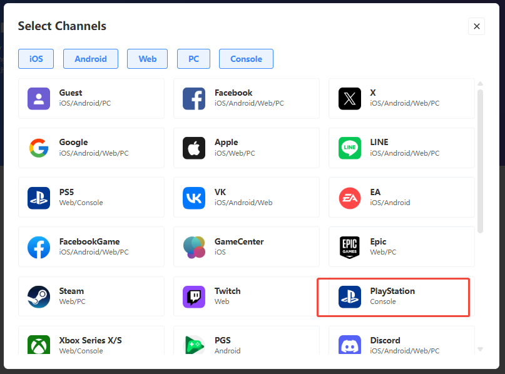Click "iOS/Web/PC" text under Apple
This screenshot has height=374, width=505.
(235, 153)
